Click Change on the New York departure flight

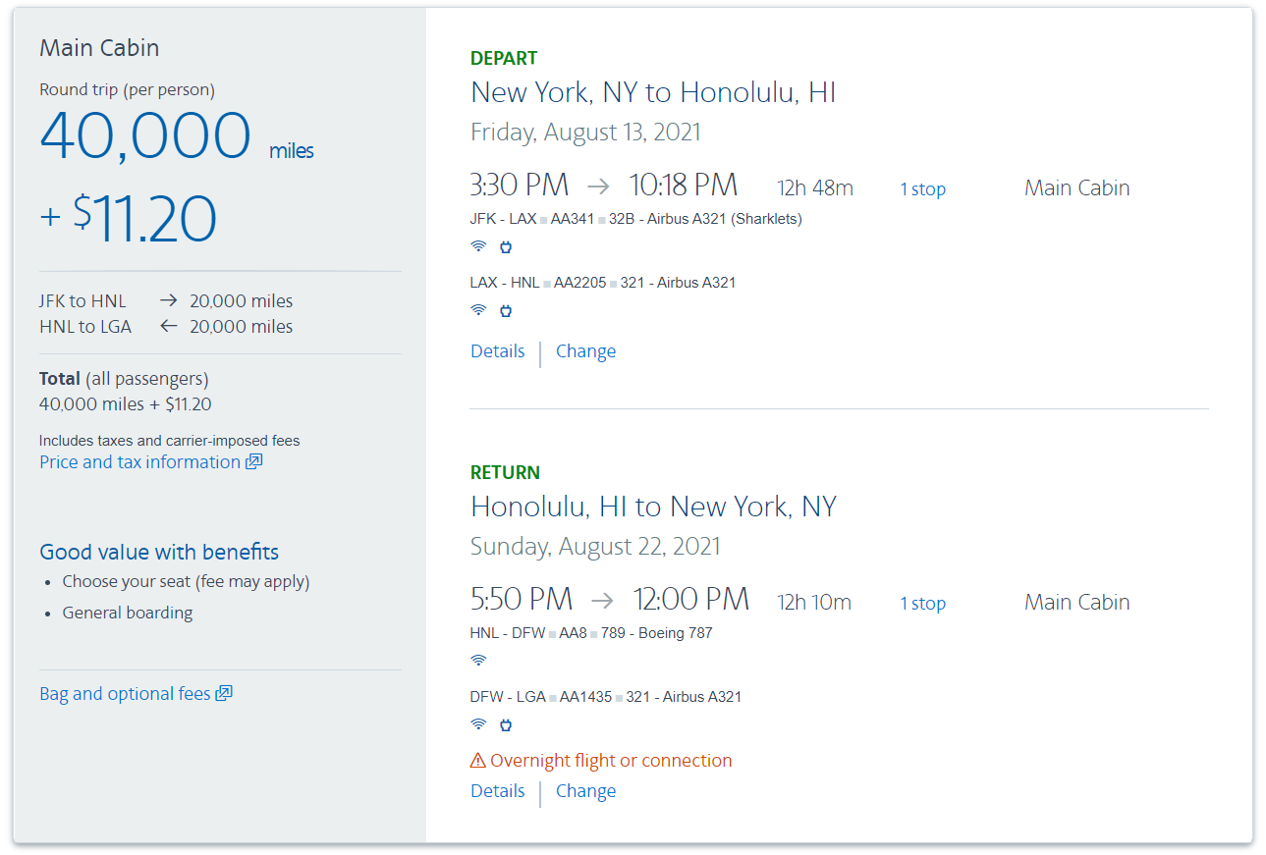(585, 350)
